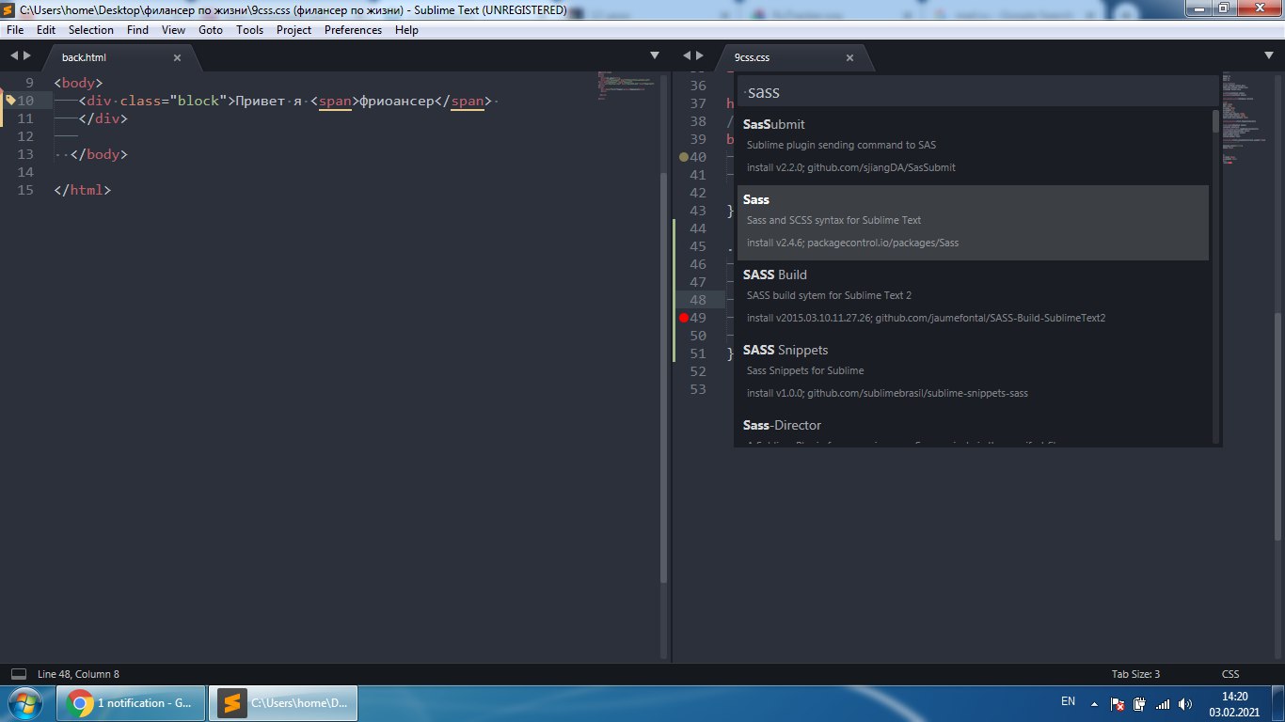Click the left pane minimap

[x=628, y=86]
